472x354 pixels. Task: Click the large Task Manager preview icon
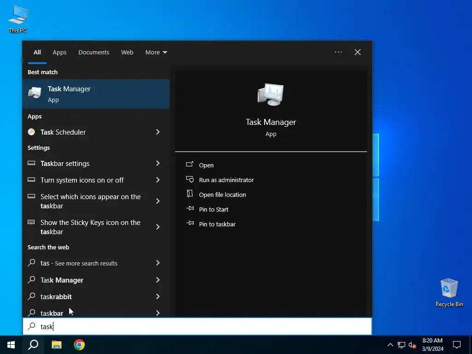pos(271,94)
